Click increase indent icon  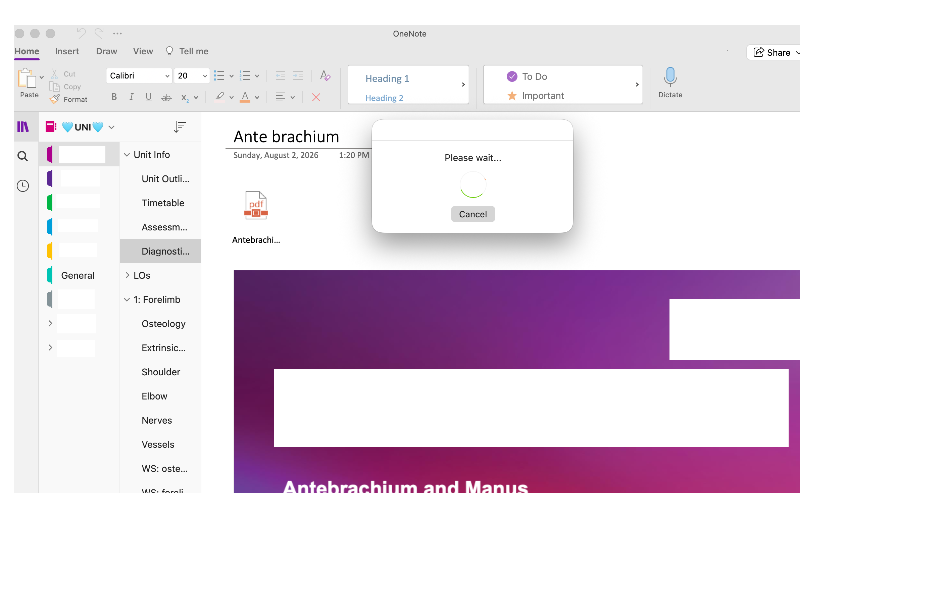[298, 76]
